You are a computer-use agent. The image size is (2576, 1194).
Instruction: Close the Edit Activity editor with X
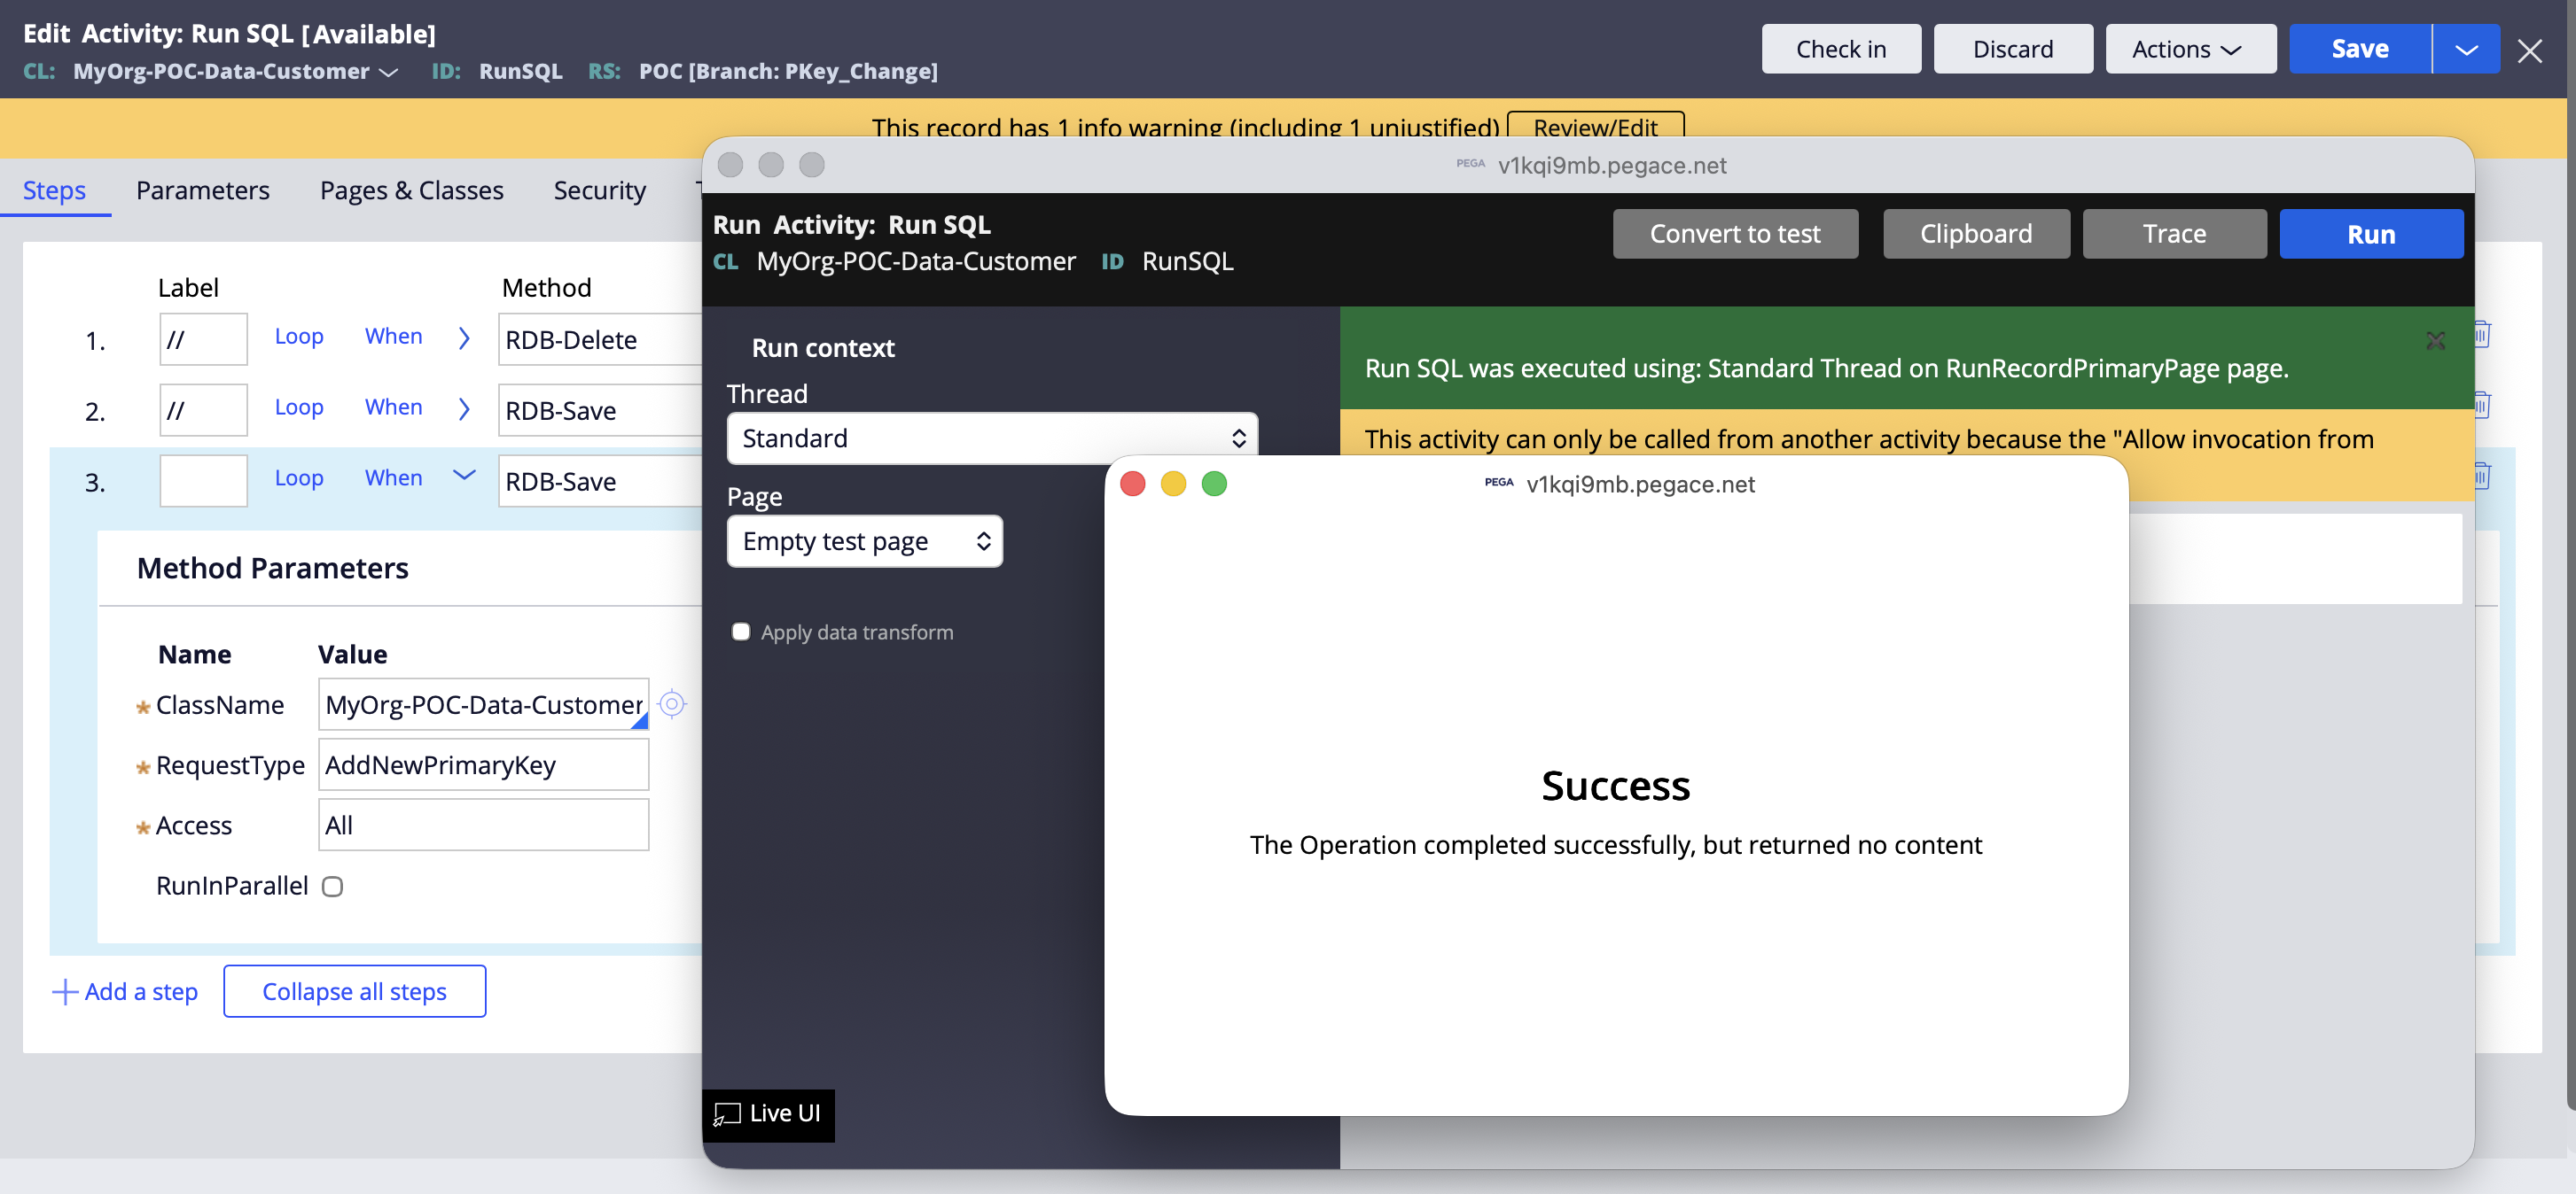2529,50
